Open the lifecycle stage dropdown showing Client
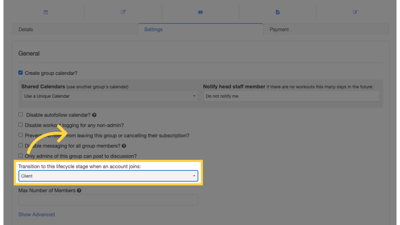The width and height of the screenshot is (400, 225). (x=108, y=176)
